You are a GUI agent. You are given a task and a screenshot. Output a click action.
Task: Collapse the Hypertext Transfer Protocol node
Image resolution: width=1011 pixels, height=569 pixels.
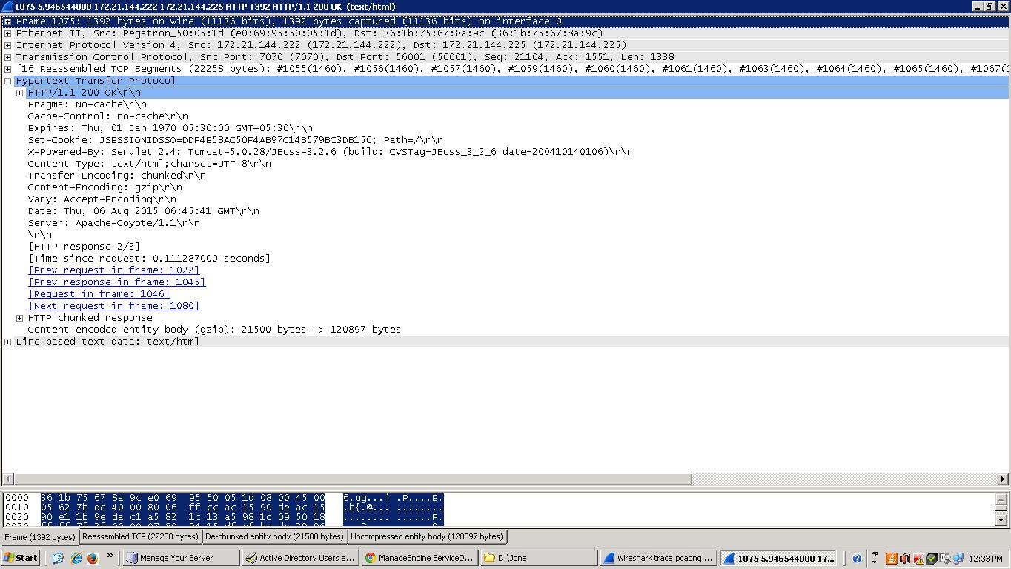[x=7, y=81]
